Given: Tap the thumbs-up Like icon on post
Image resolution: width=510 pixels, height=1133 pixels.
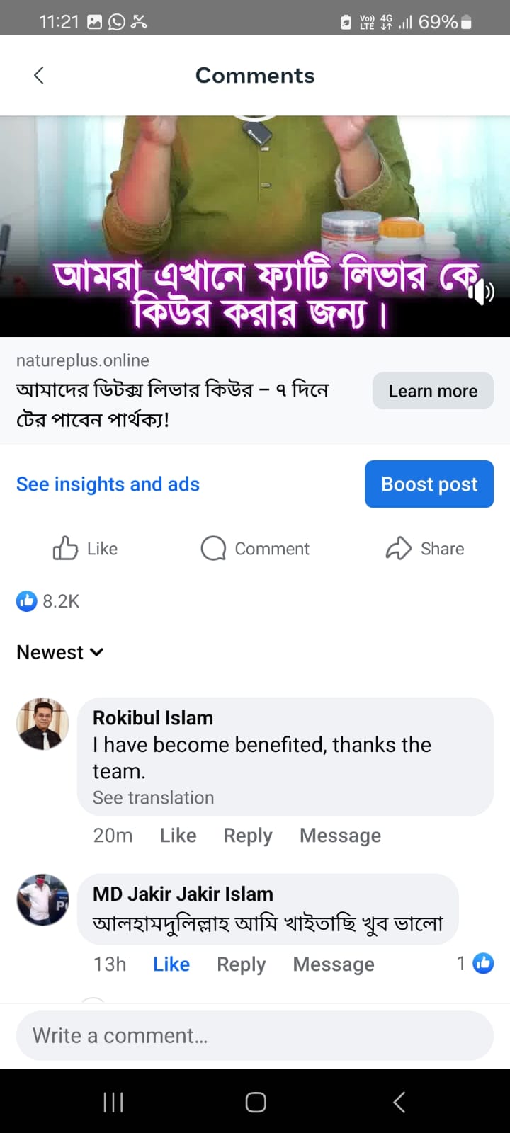Looking at the screenshot, I should click(x=66, y=549).
